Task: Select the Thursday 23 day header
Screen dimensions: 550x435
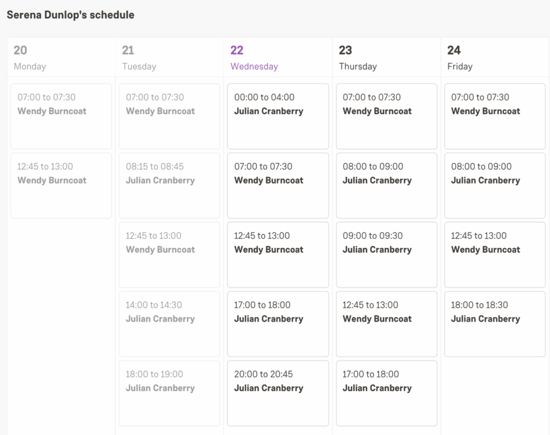Action: click(386, 57)
